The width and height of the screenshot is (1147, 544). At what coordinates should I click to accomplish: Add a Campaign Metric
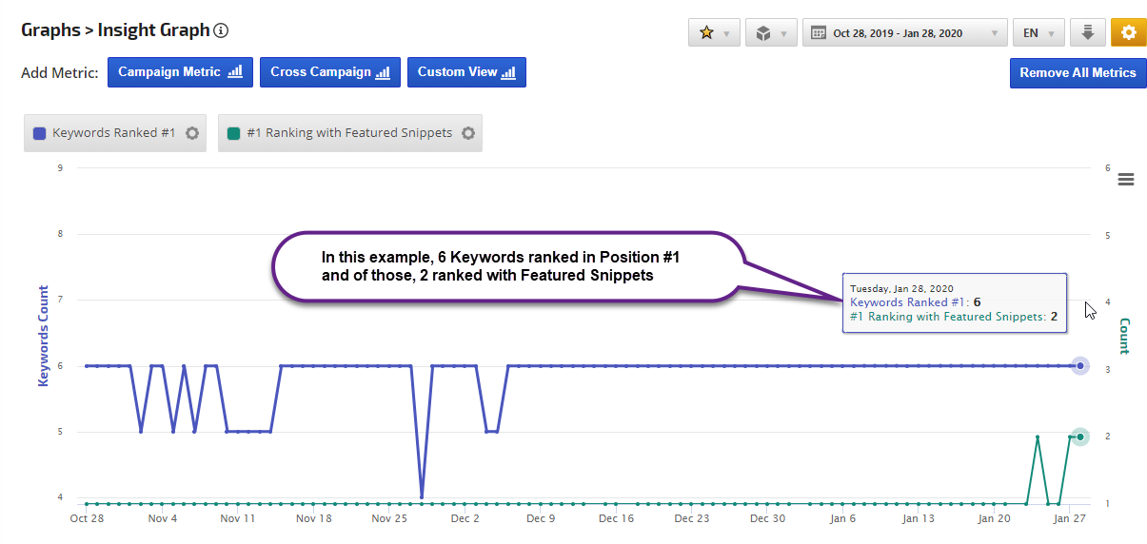[180, 72]
